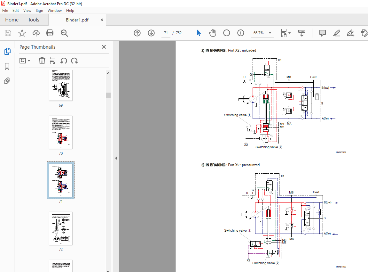
Task: Select page 72 thumbnail
Action: tap(61, 228)
